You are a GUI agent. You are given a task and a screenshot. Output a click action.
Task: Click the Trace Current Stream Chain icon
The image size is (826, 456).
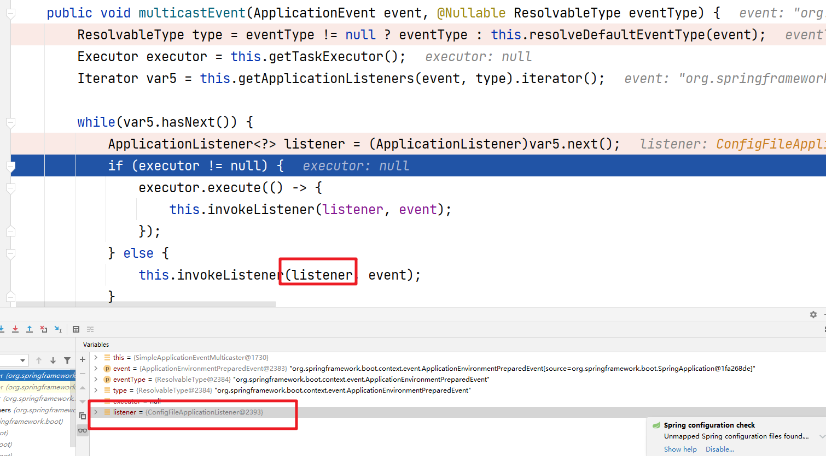click(90, 329)
